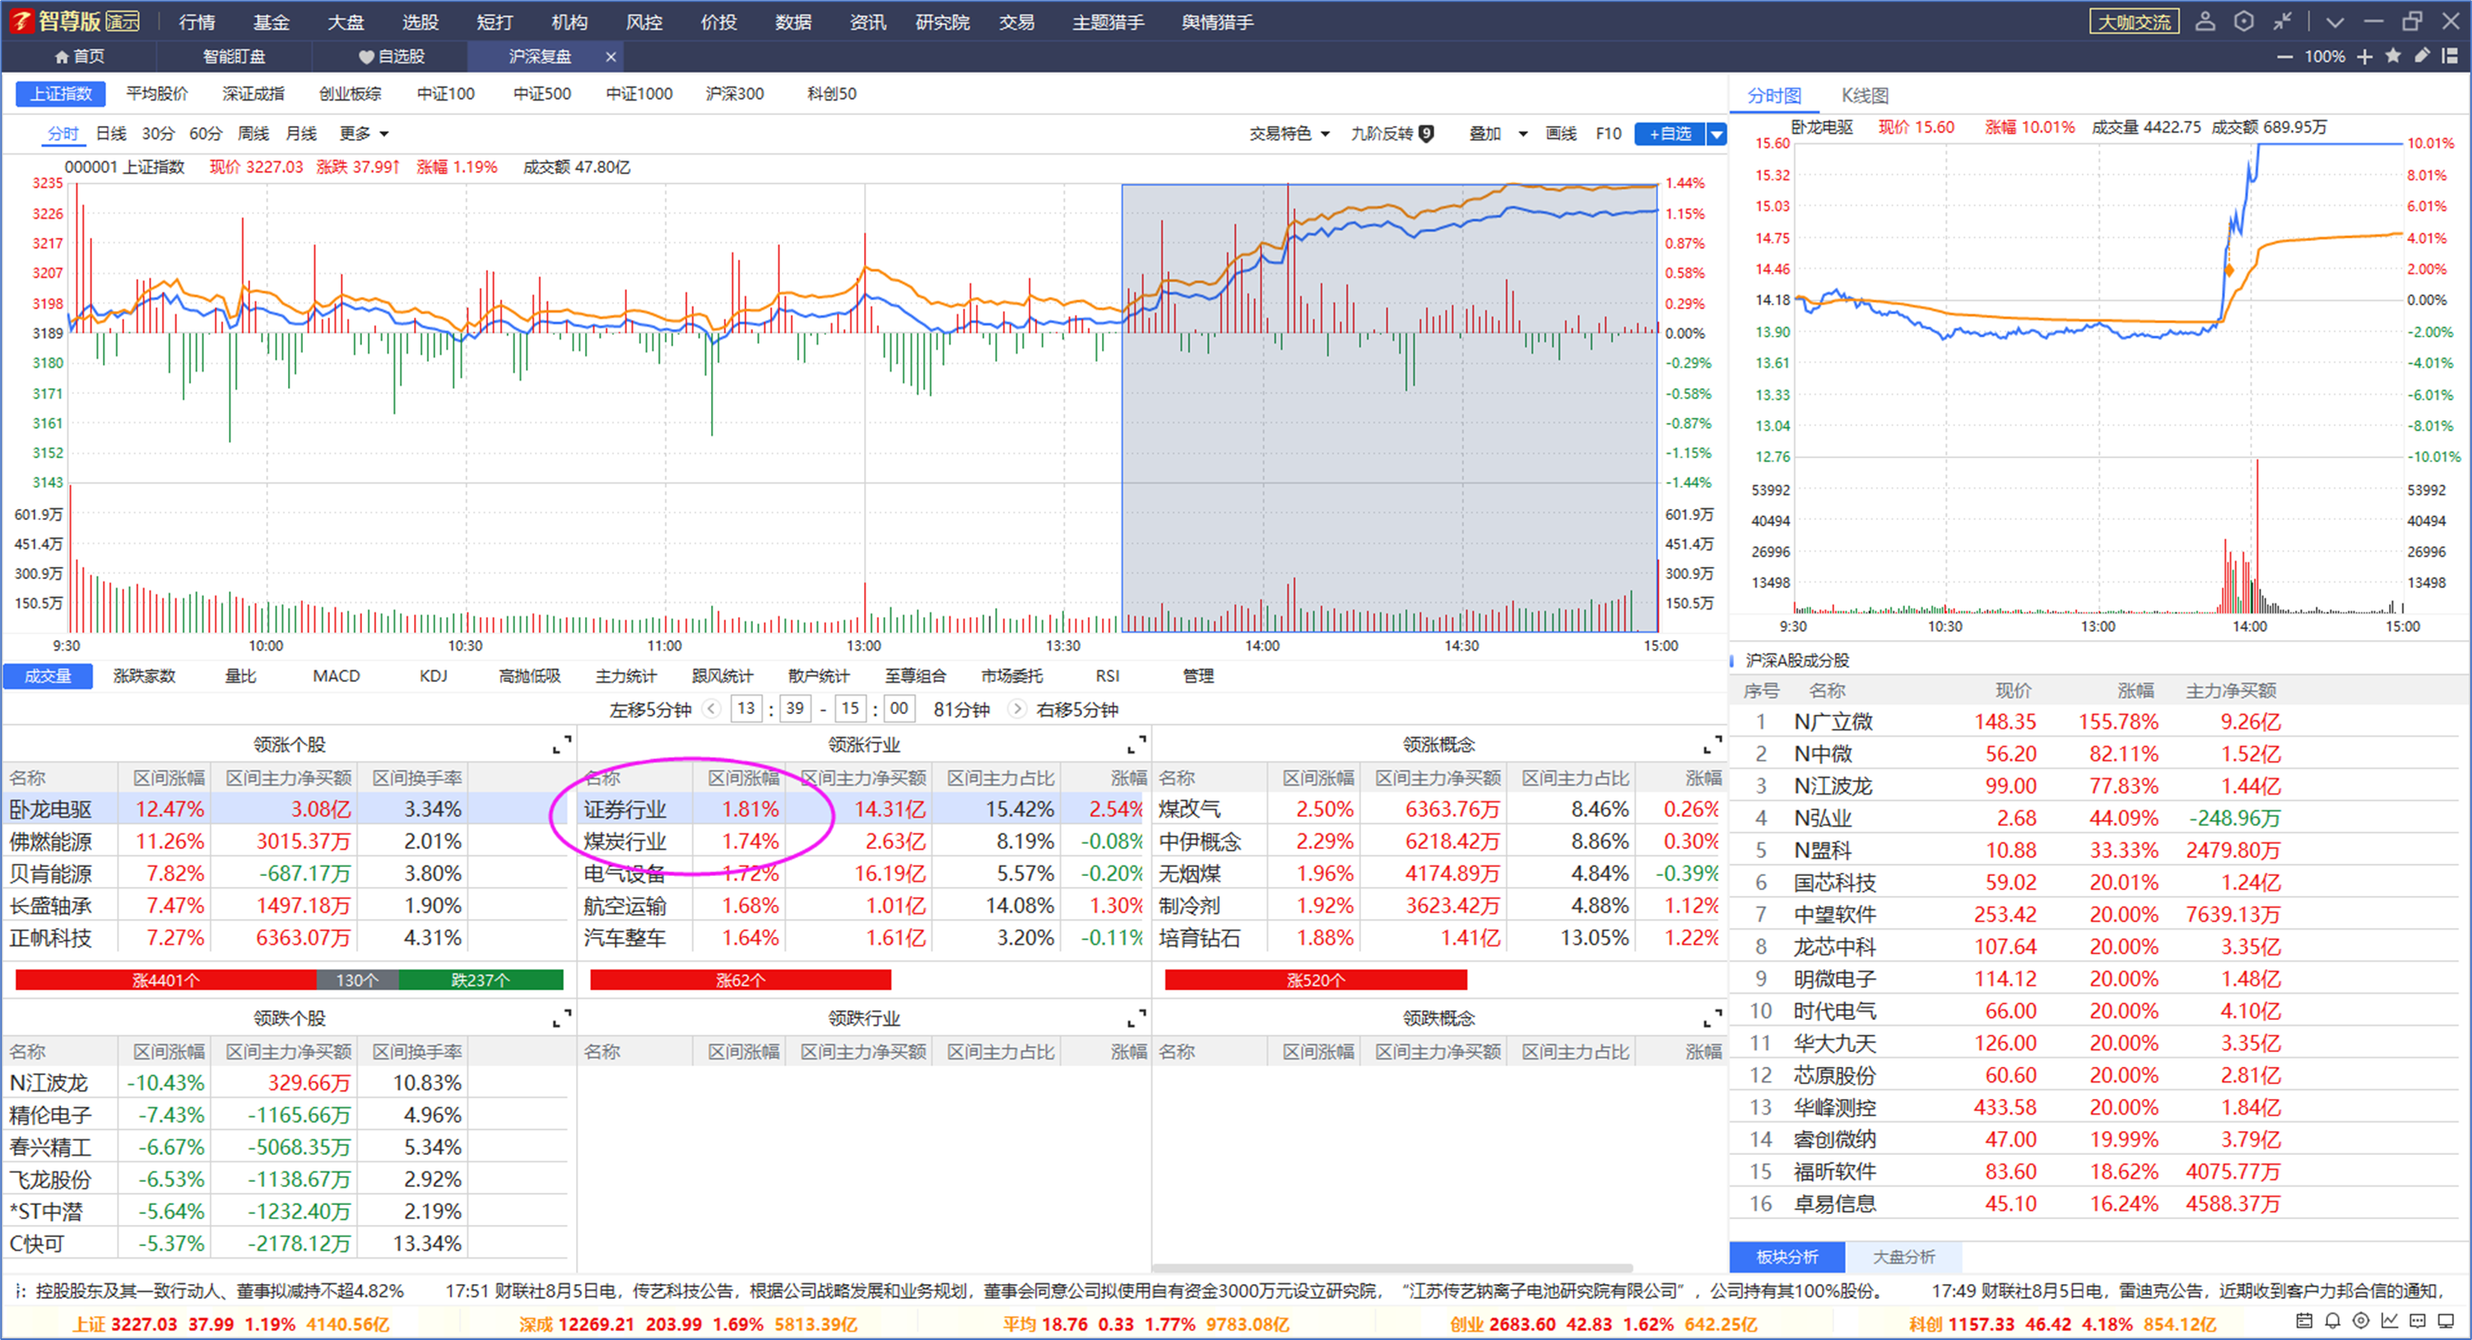Image resolution: width=2472 pixels, height=1340 pixels.
Task: Open the user account icon in title bar
Action: (x=2205, y=21)
